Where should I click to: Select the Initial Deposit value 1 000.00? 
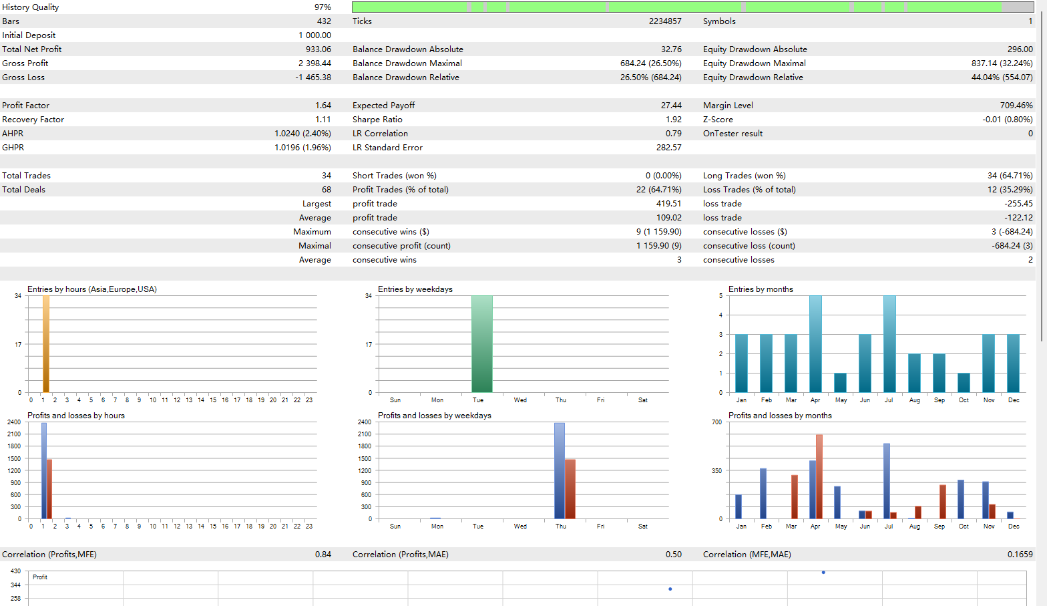click(315, 35)
